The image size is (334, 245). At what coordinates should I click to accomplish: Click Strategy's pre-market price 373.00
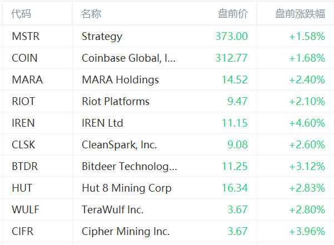(x=231, y=37)
